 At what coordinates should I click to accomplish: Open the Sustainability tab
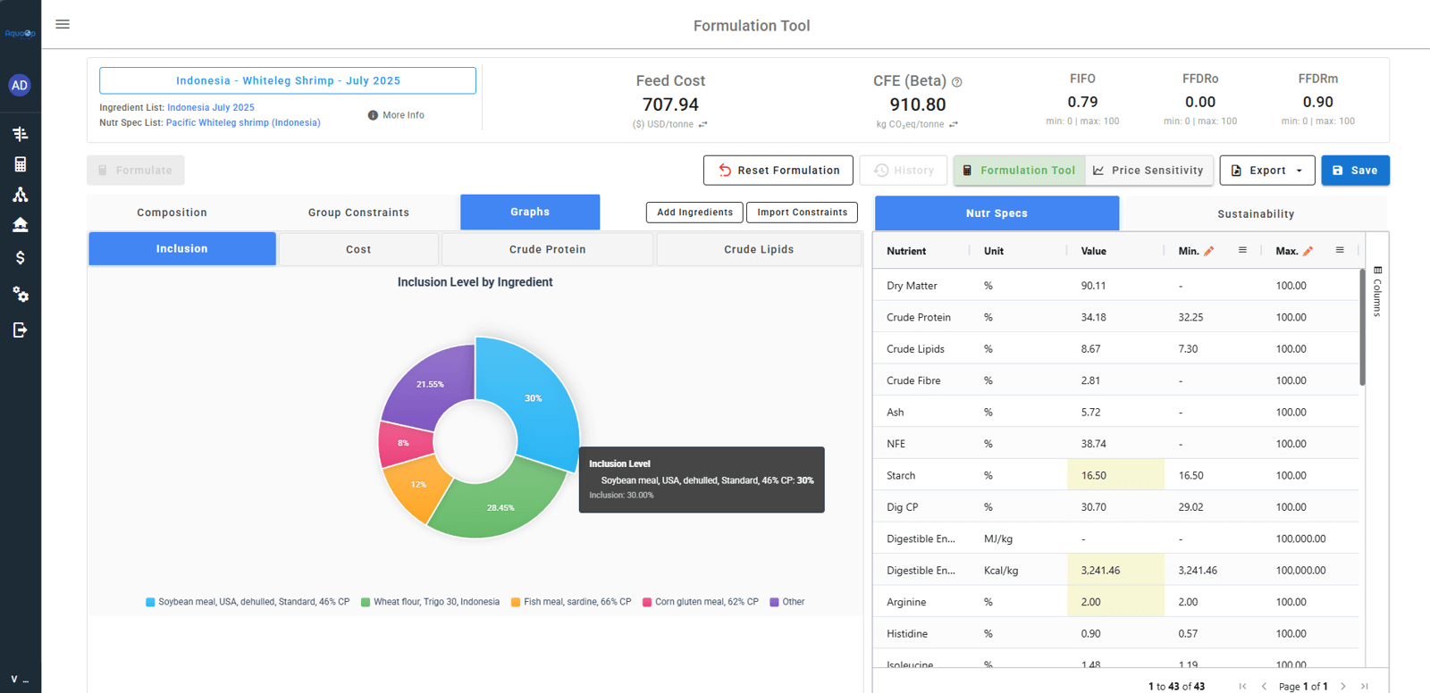click(1256, 213)
